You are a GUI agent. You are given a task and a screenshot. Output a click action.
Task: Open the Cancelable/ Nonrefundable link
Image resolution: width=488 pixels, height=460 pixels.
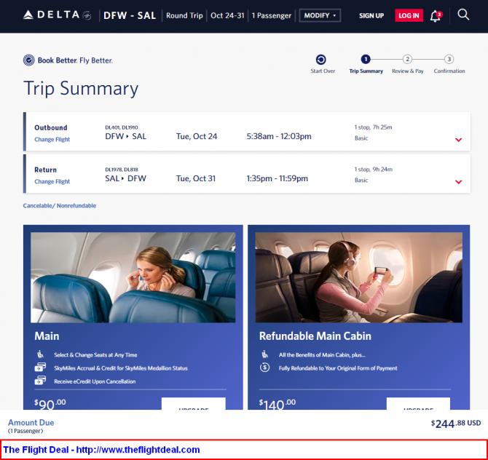pos(60,205)
